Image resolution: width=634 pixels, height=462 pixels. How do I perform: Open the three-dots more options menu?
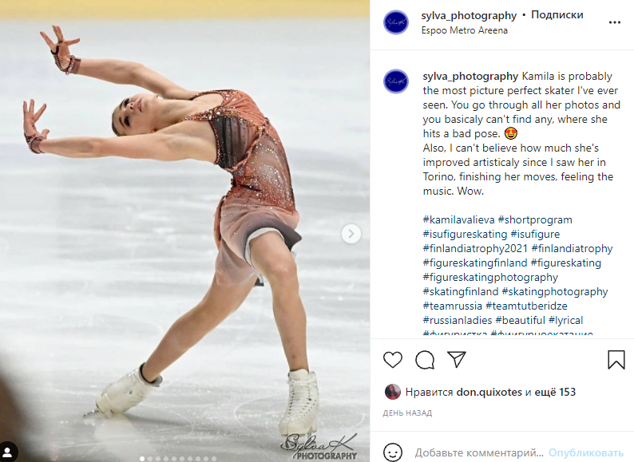coord(615,22)
